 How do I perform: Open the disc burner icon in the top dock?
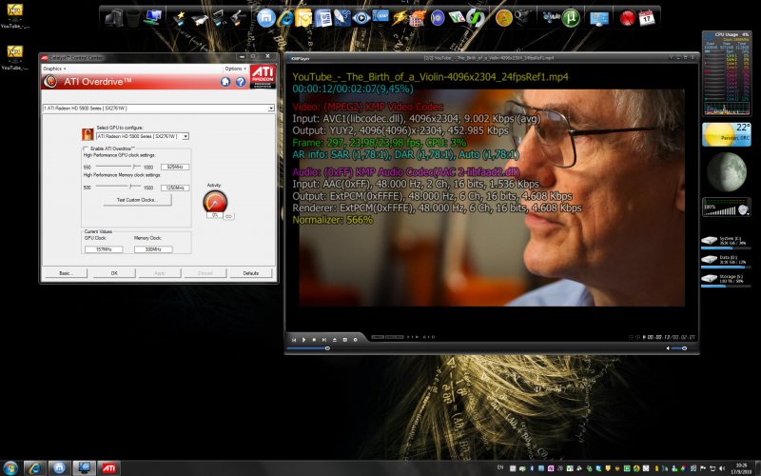[438, 18]
